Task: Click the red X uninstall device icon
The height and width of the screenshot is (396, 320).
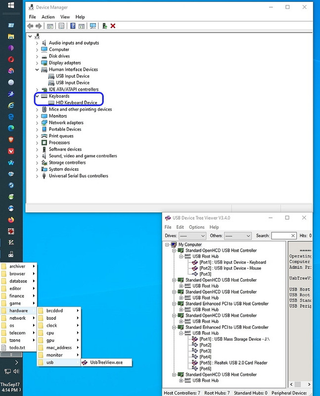Action: pyautogui.click(x=113, y=26)
